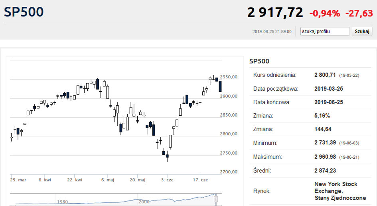Click the first candlestick at 25. mar
Viewport: 377px width, 206px height.
11,138
